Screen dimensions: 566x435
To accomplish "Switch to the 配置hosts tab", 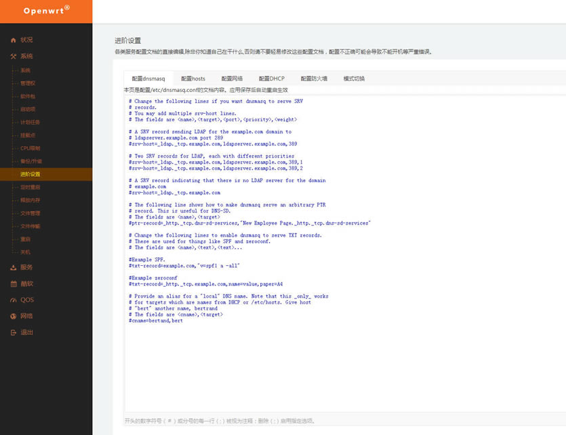I will tap(193, 78).
